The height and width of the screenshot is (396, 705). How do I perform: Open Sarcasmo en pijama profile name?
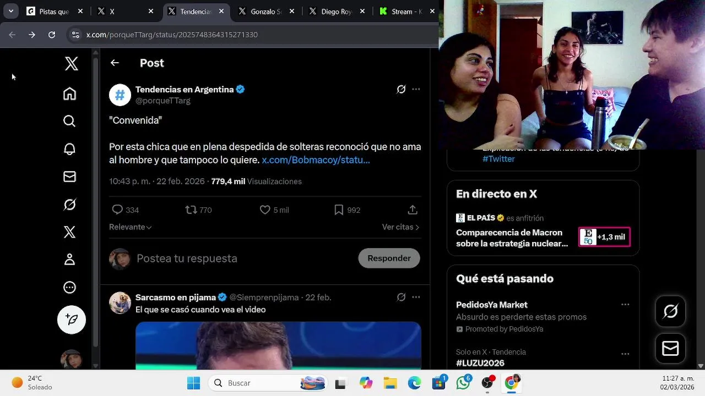176,297
